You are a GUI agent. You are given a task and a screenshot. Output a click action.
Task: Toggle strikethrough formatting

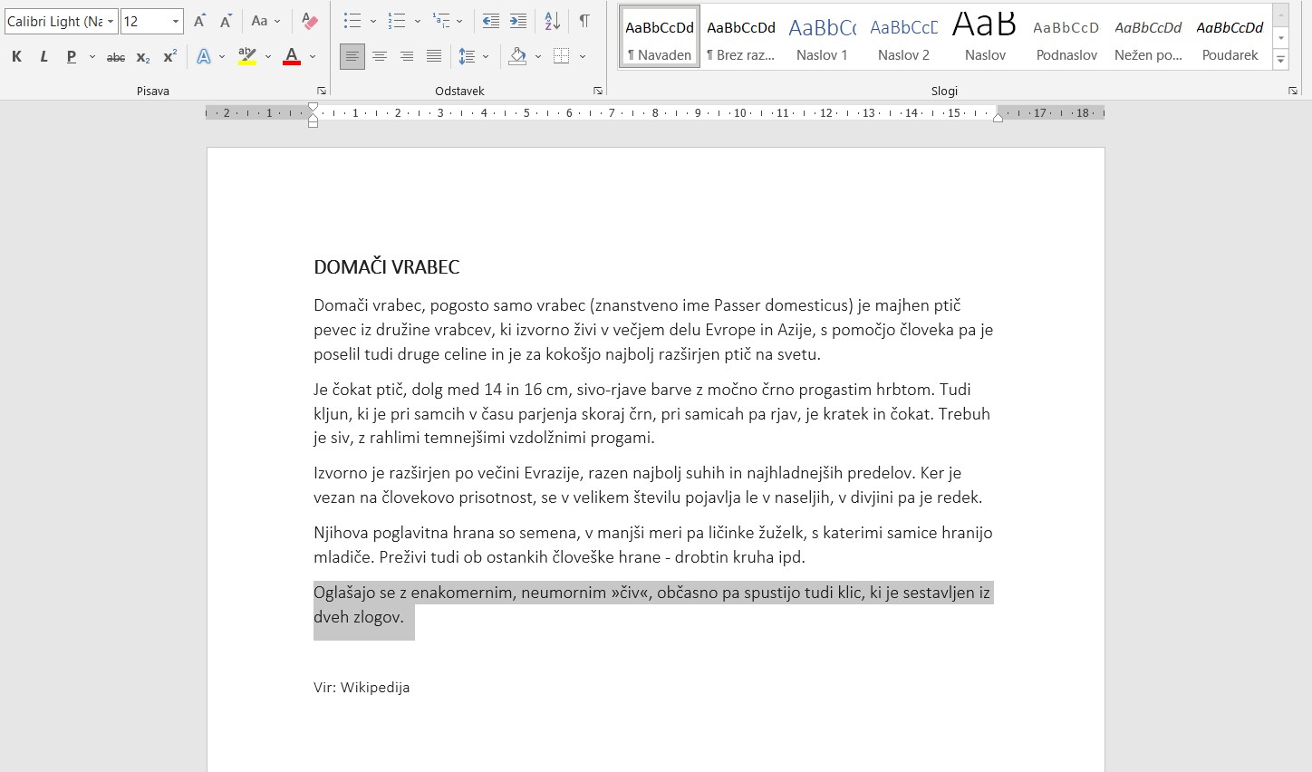coord(116,57)
